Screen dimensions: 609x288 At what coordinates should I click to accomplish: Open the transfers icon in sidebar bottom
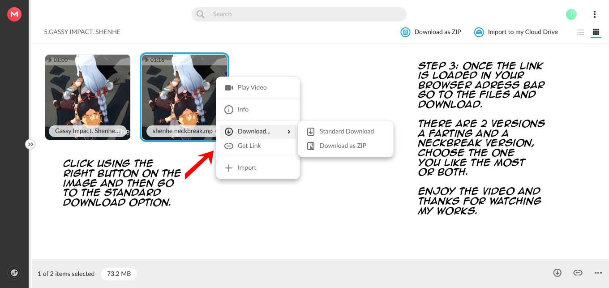click(14, 272)
